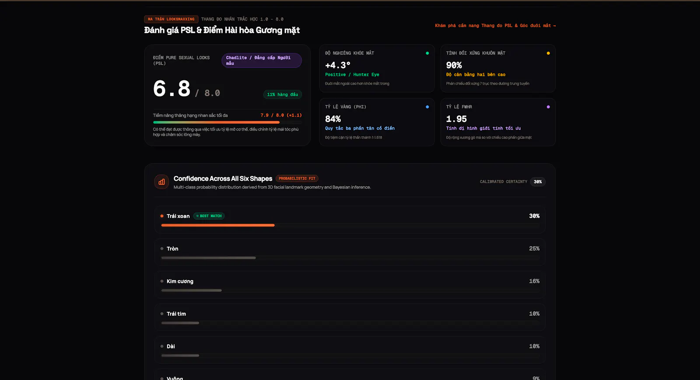Click the Chadlite / Đẳng cấp Người mẫu badge
The height and width of the screenshot is (380, 700).
click(x=262, y=61)
